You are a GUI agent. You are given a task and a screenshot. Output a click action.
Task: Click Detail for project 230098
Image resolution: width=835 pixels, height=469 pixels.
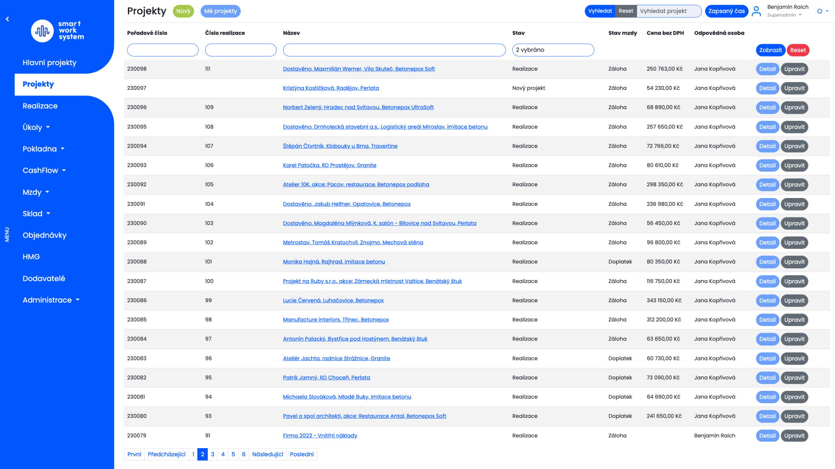click(767, 69)
